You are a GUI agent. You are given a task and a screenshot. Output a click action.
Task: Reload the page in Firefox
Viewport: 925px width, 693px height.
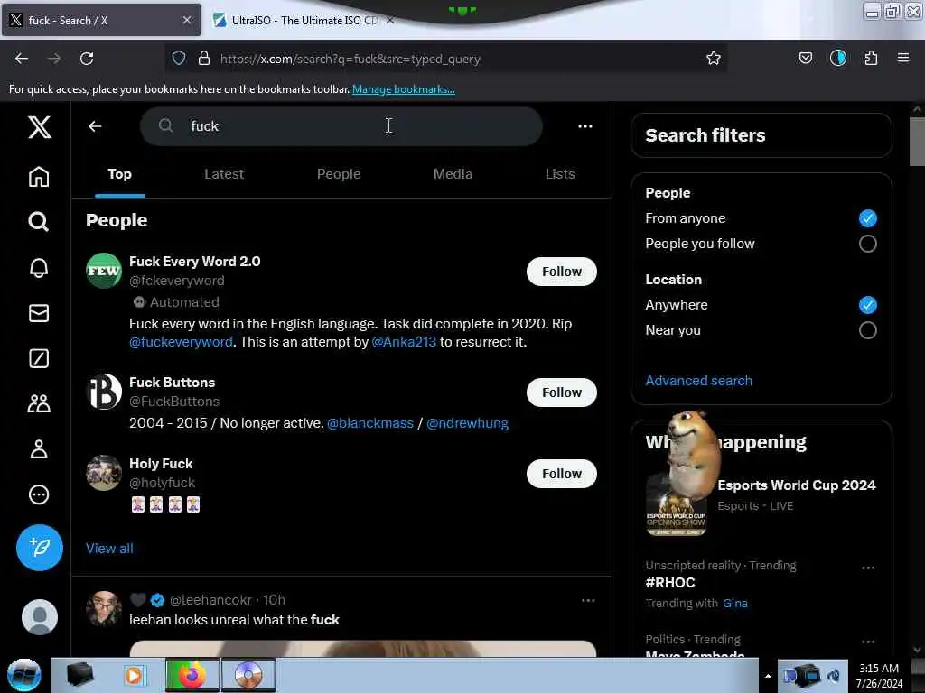(87, 59)
